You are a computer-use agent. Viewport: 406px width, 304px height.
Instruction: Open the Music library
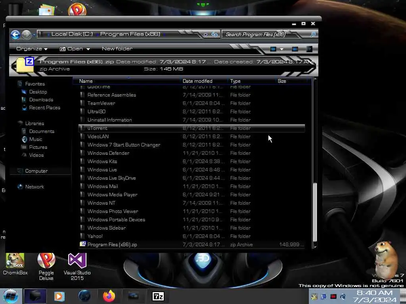(35, 139)
